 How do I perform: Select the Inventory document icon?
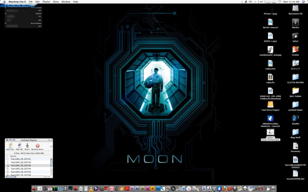295,146
